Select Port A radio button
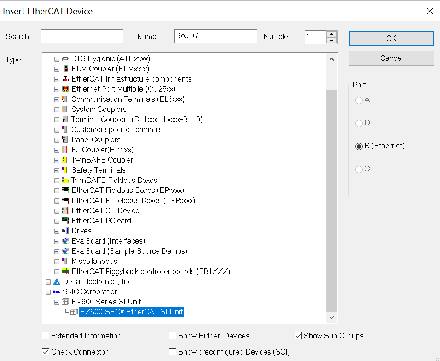 (x=359, y=100)
